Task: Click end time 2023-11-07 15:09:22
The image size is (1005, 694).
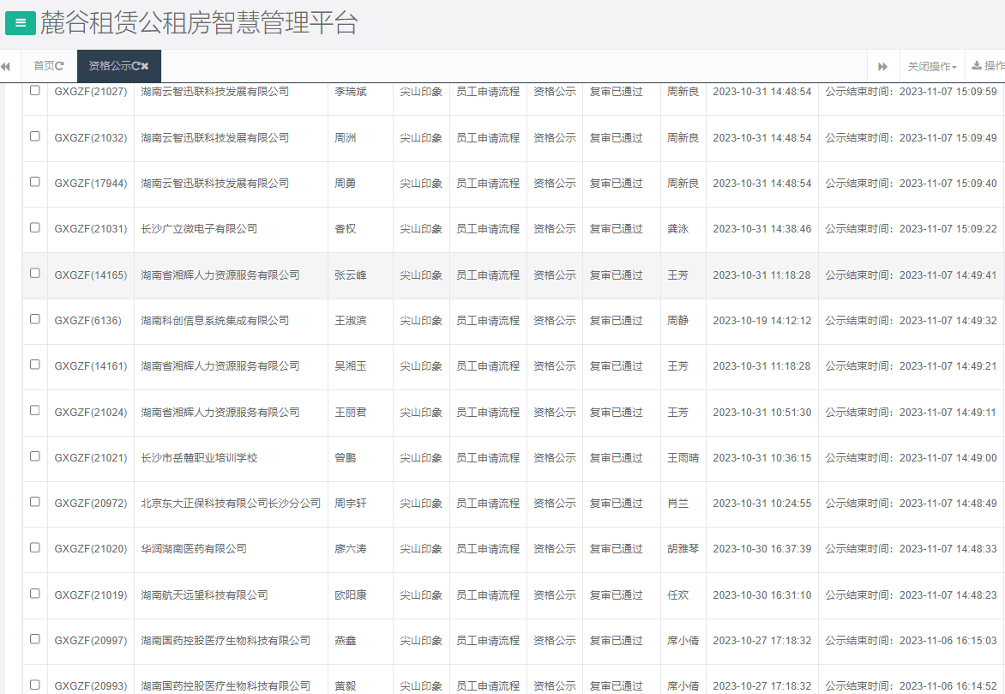Action: [948, 229]
